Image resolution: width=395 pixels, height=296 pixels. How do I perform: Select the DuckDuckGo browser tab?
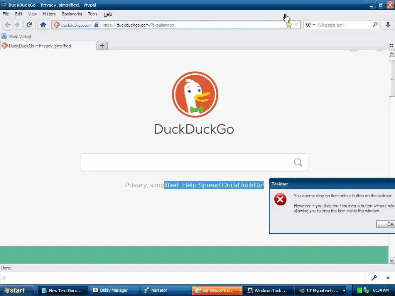(x=48, y=45)
